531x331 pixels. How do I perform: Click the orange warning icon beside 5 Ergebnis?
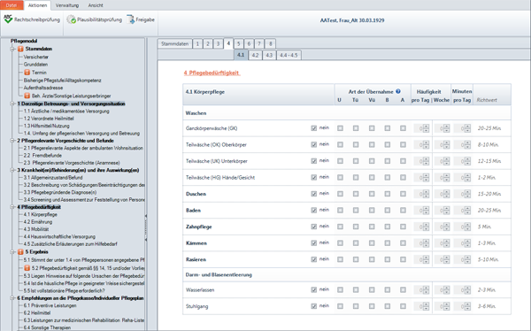point(20,251)
